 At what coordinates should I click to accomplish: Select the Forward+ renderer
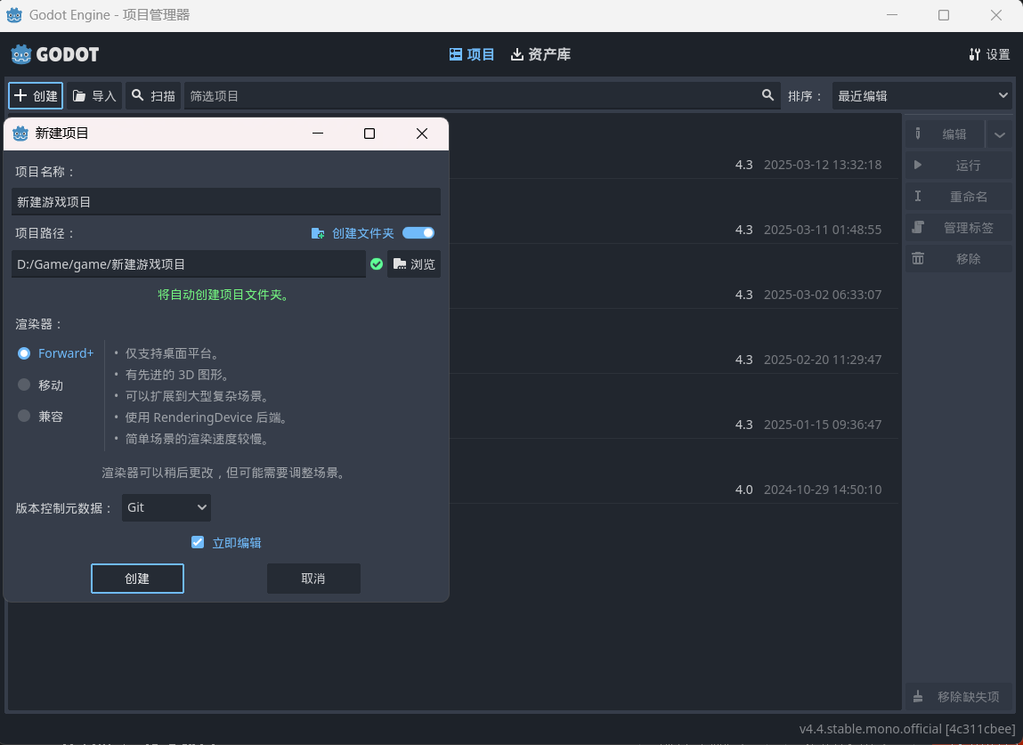(55, 353)
